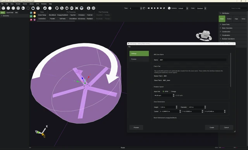Open the Color Standard dropdown
Viewport: 248px width, 150px height.
(x=205, y=9)
